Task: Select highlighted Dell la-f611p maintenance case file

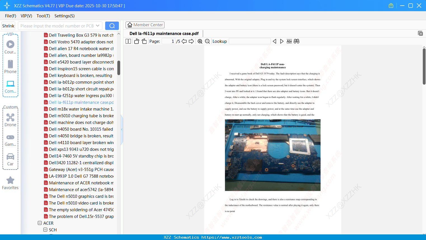Action: click(79, 102)
